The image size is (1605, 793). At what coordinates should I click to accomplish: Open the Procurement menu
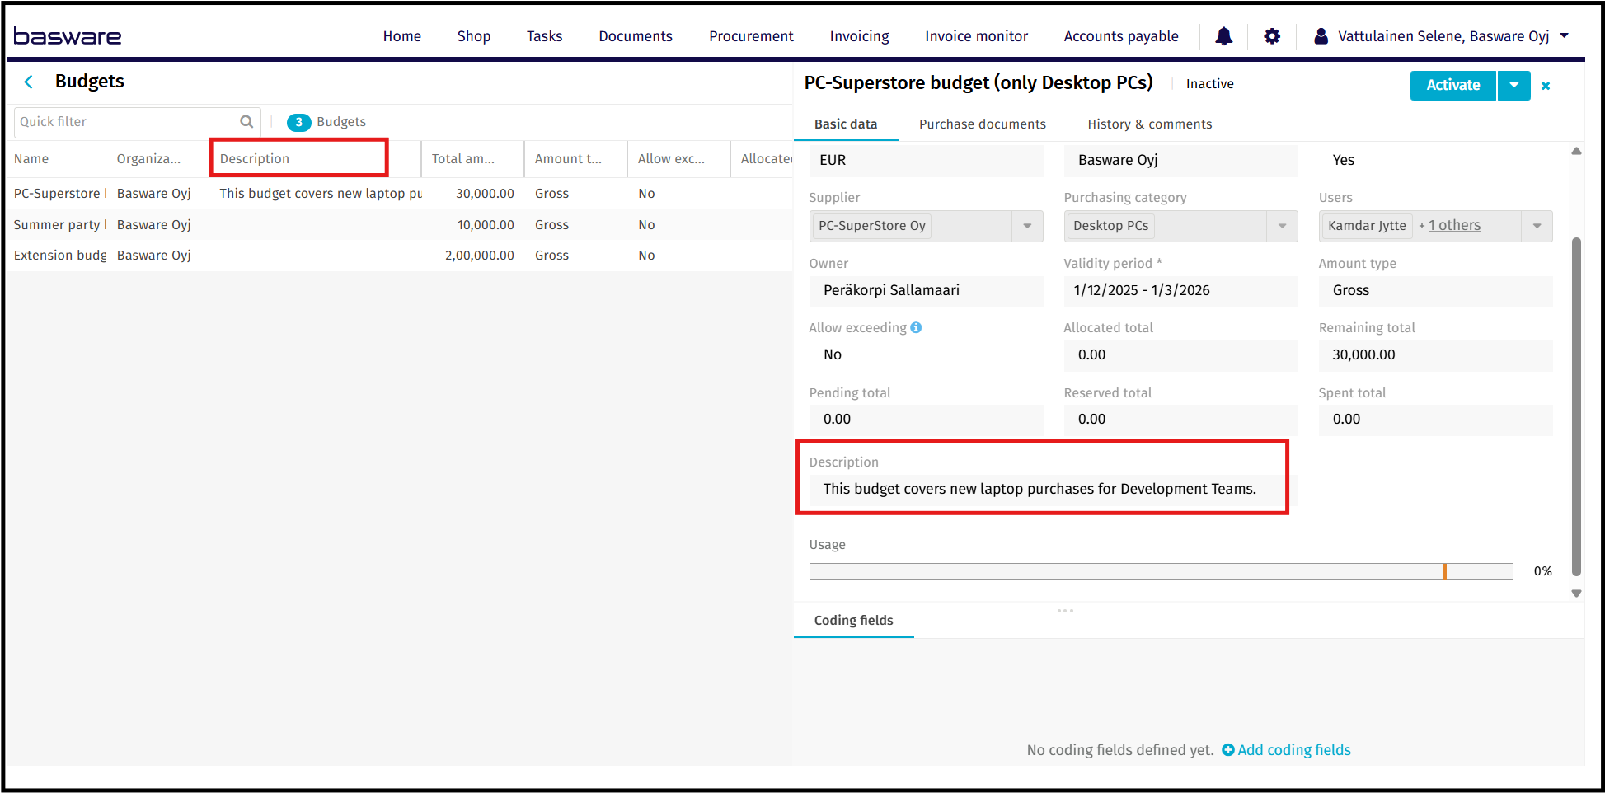750,36
